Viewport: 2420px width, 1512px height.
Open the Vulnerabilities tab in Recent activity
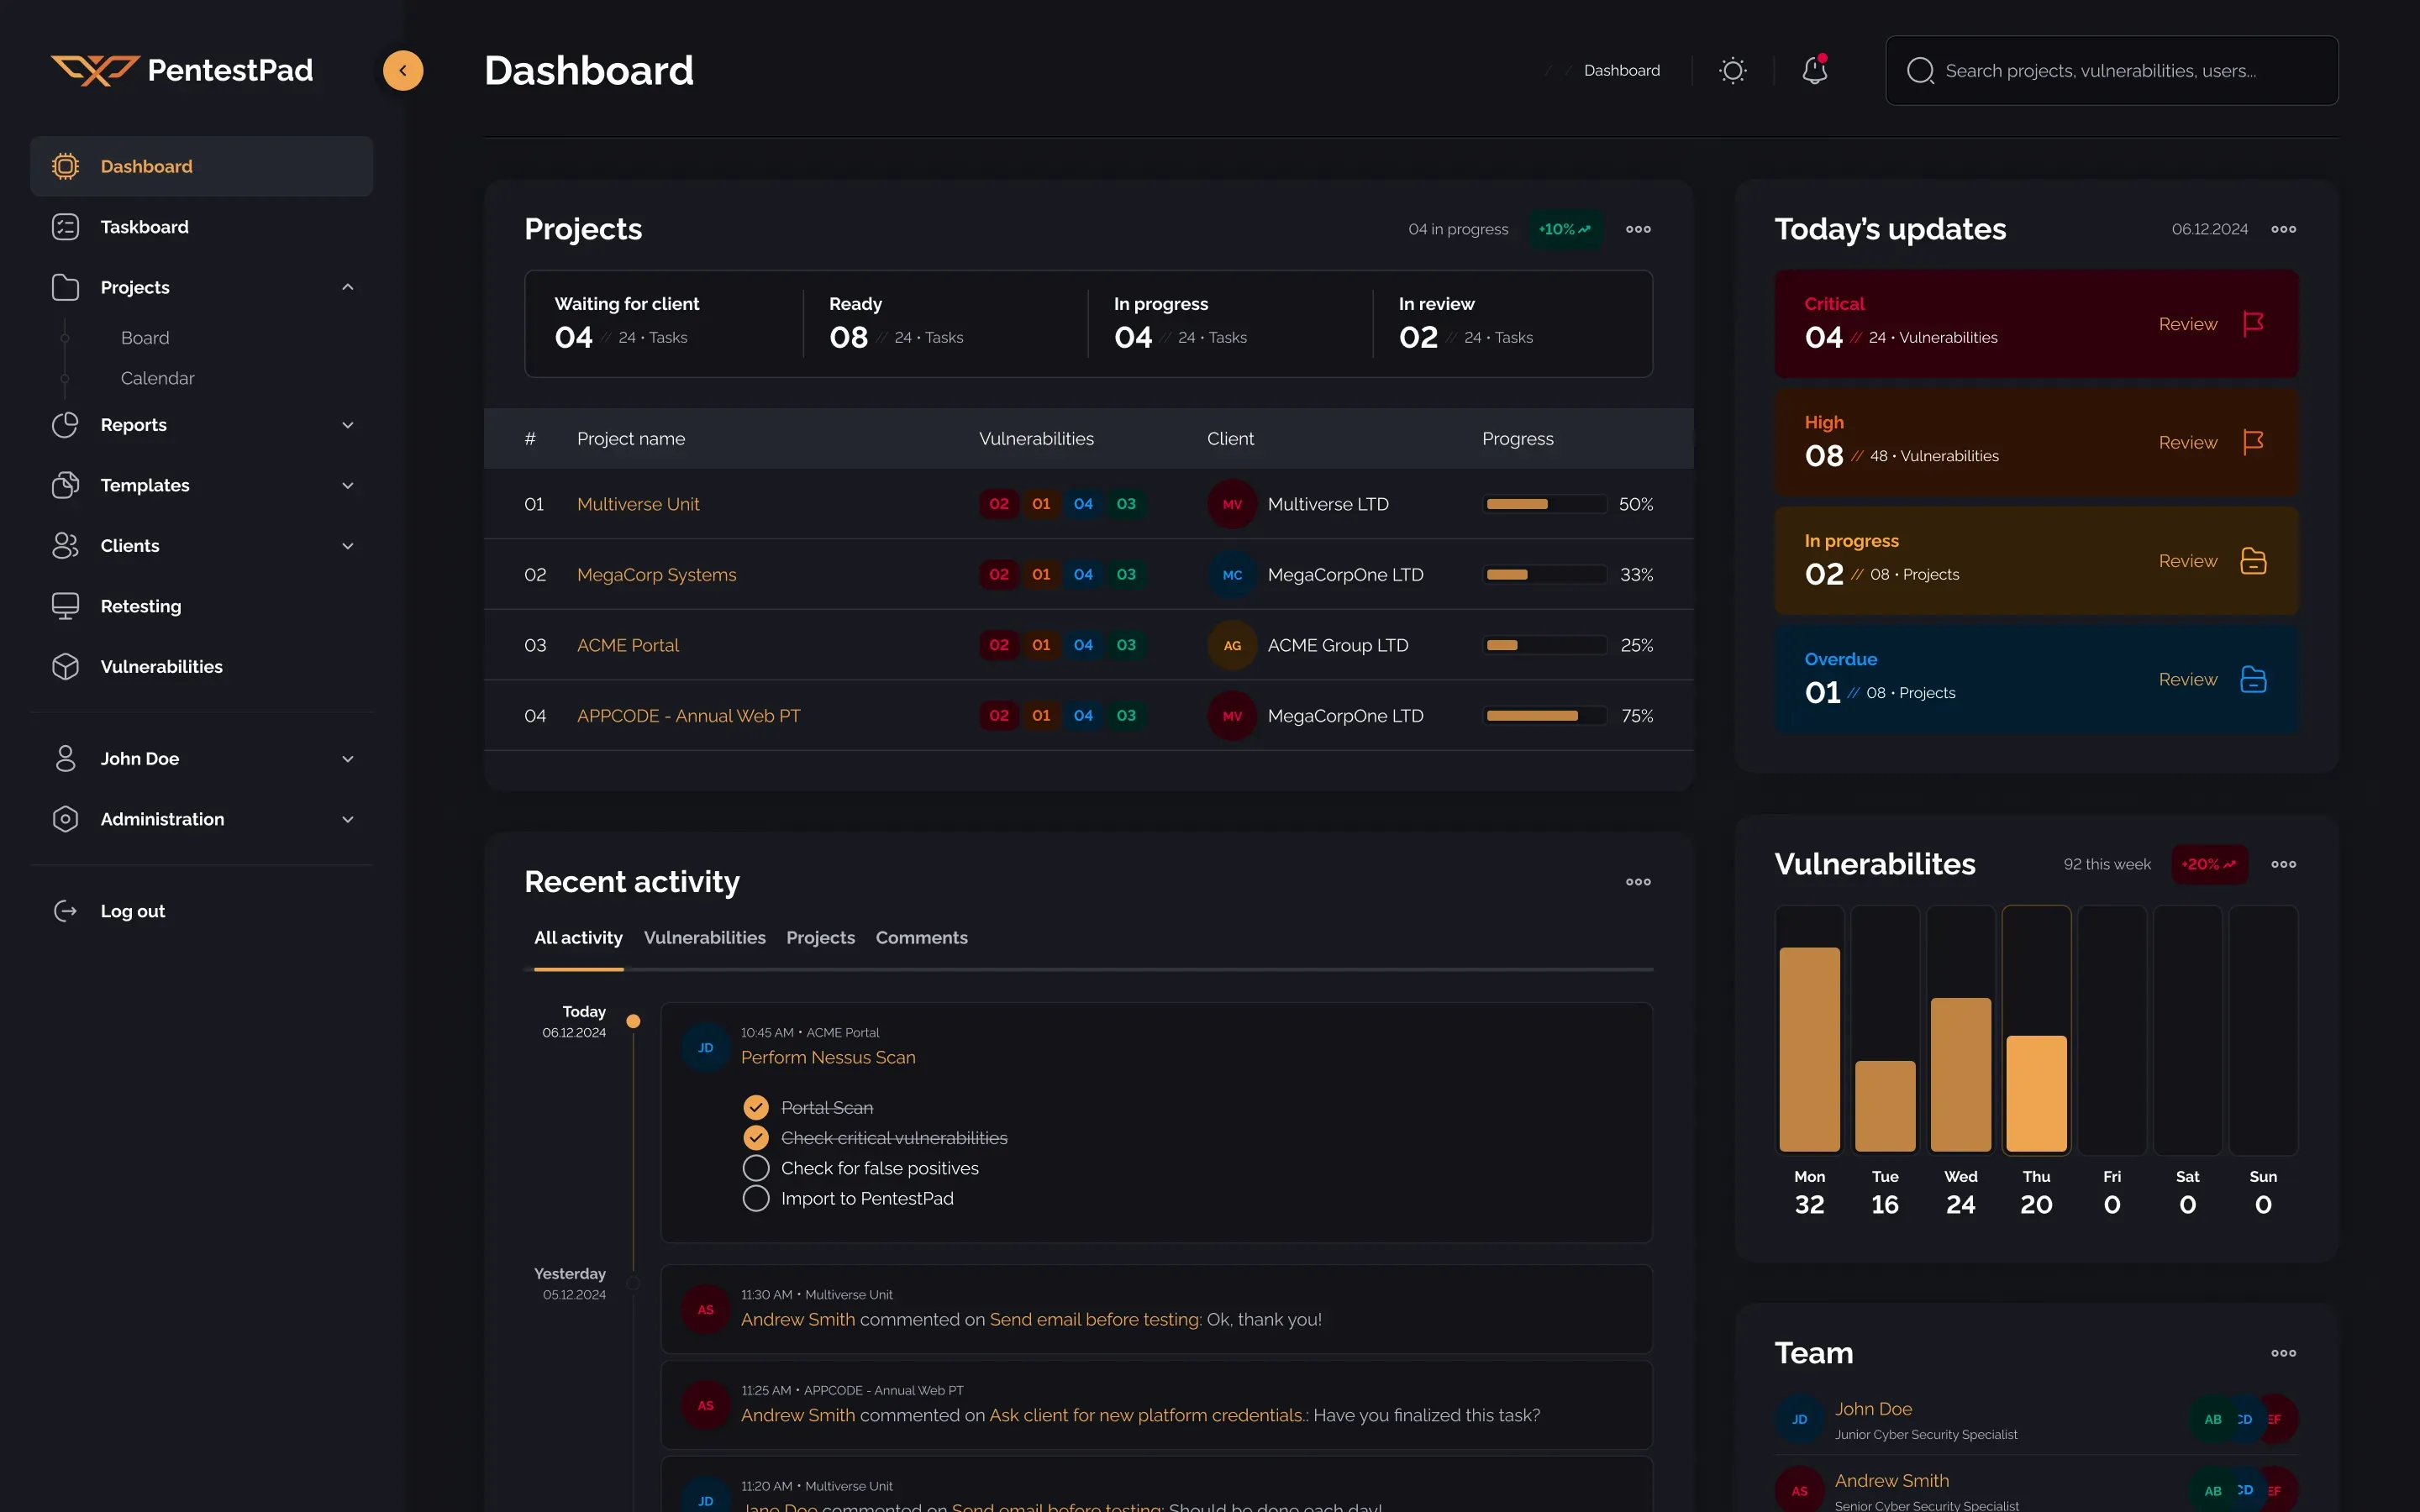click(704, 937)
